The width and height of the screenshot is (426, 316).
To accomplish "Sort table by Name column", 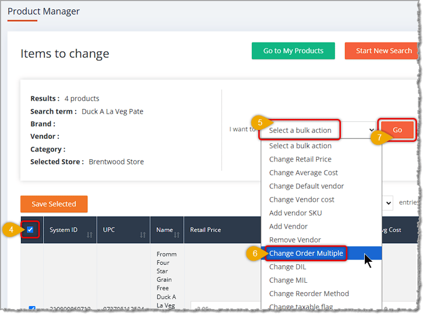I will tap(167, 230).
